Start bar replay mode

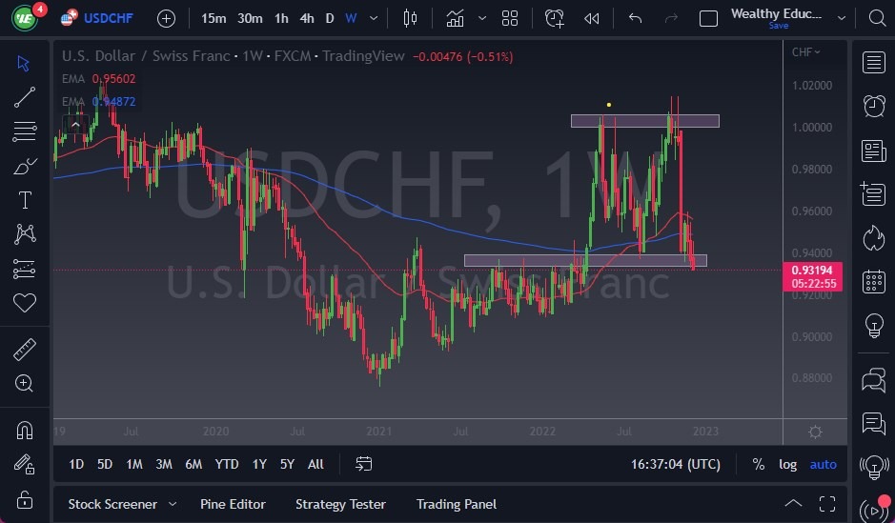tap(591, 18)
